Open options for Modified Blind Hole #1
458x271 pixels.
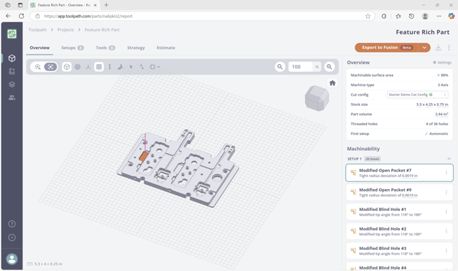pyautogui.click(x=446, y=212)
